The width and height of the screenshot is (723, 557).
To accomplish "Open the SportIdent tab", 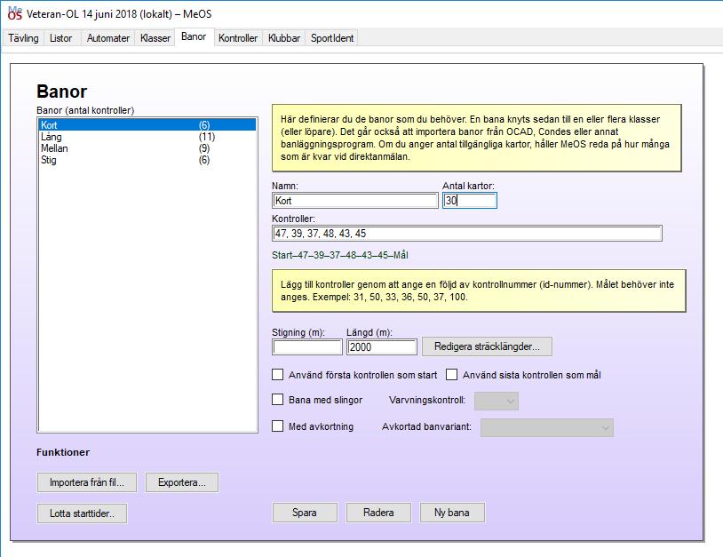I will tap(332, 38).
